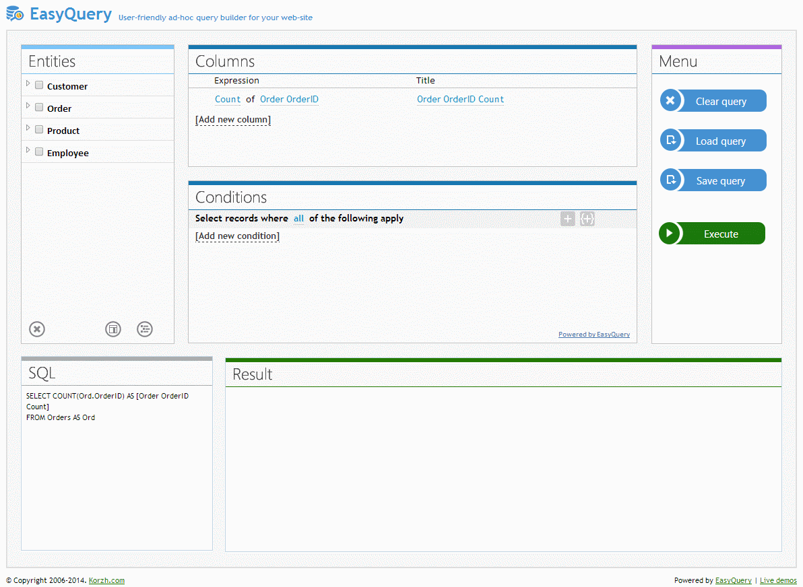Expand the Order entity tree node
Viewport: 803px width, 587px height.
[x=28, y=108]
